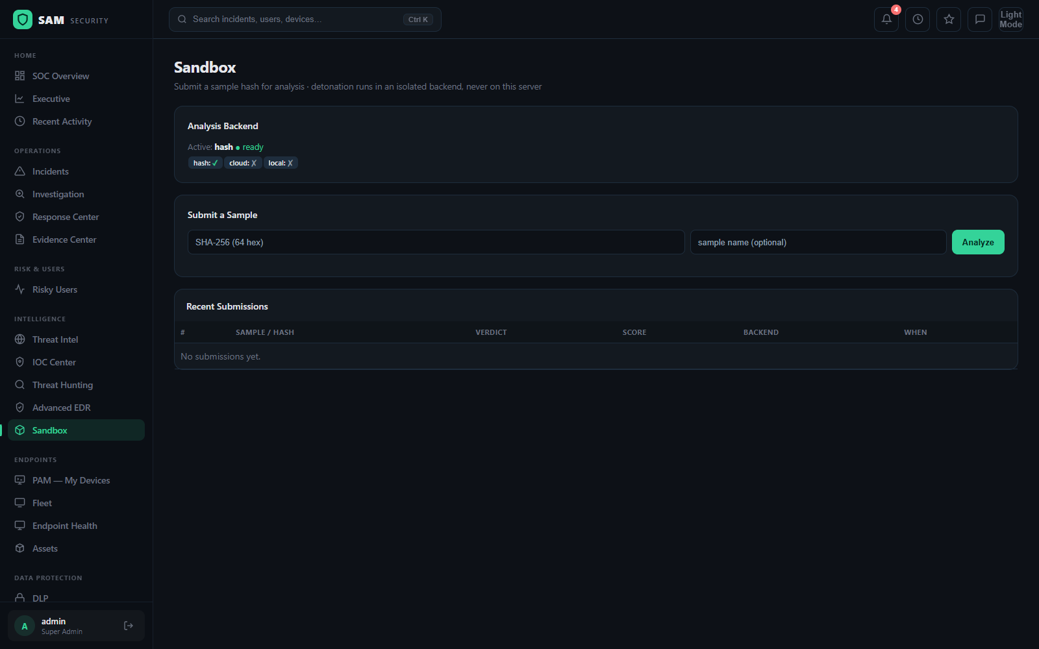
Task: Click the Evidence Center document icon
Action: (20, 239)
